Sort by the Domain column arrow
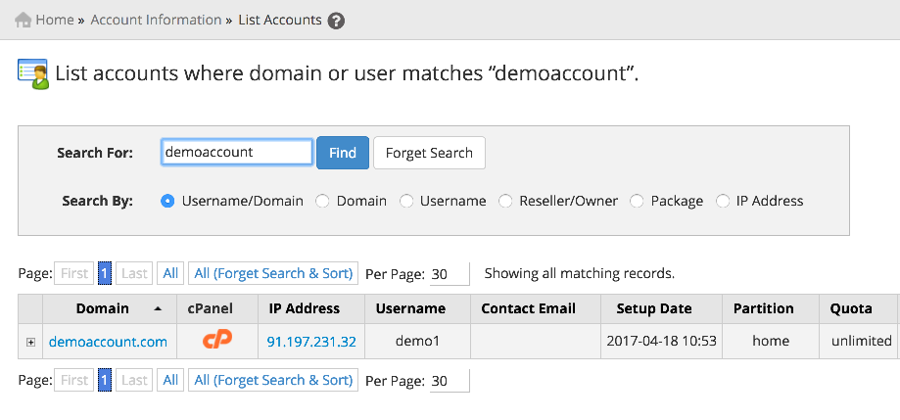 (158, 308)
